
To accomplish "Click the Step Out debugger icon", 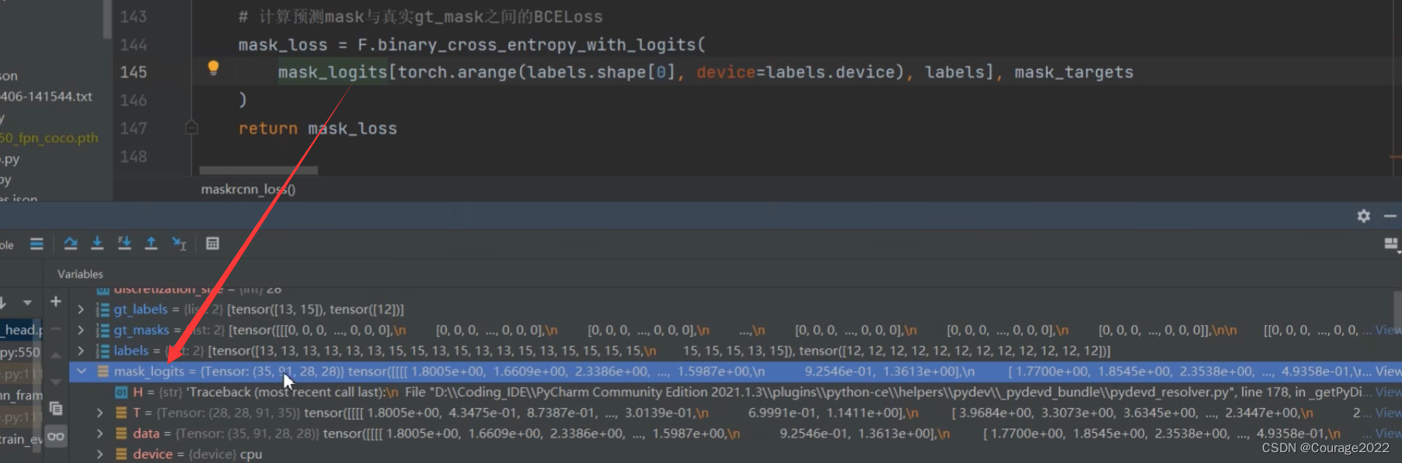I will (x=152, y=244).
